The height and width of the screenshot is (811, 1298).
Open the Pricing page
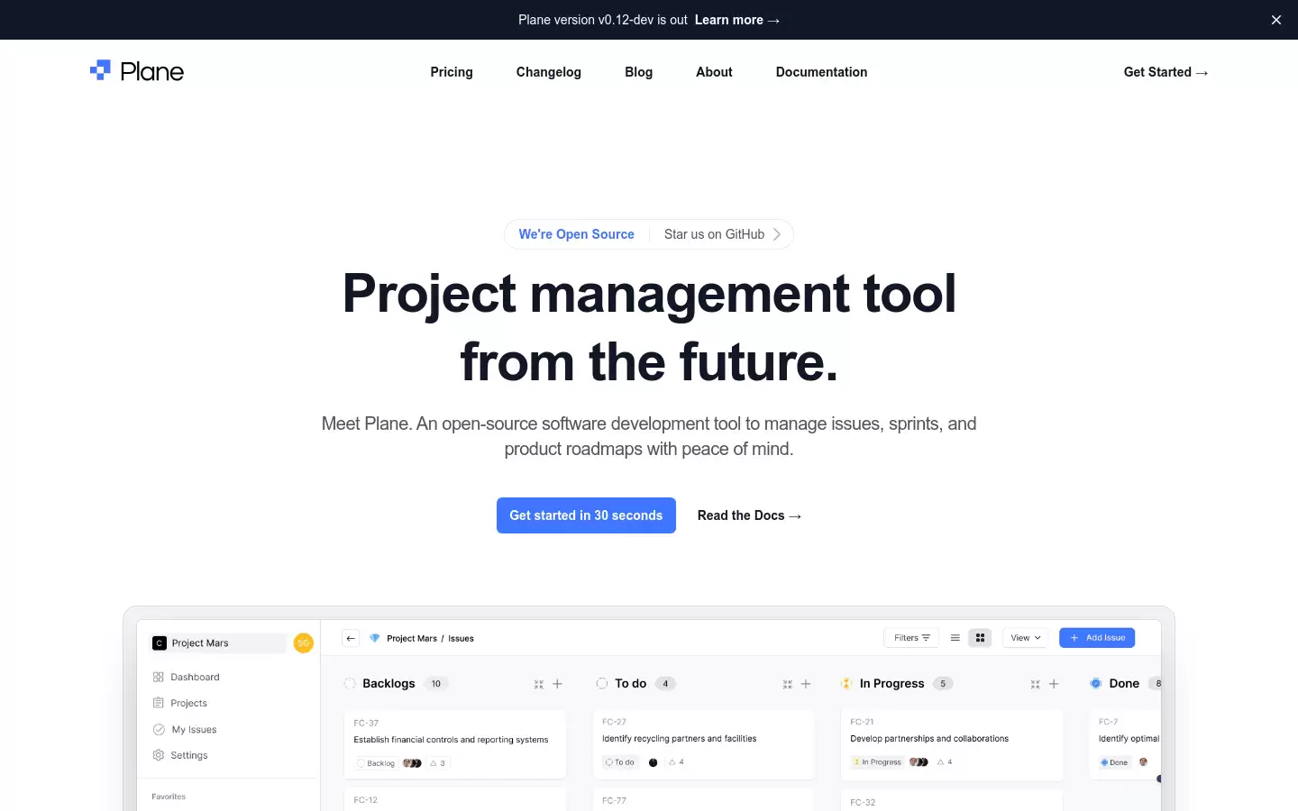click(452, 72)
